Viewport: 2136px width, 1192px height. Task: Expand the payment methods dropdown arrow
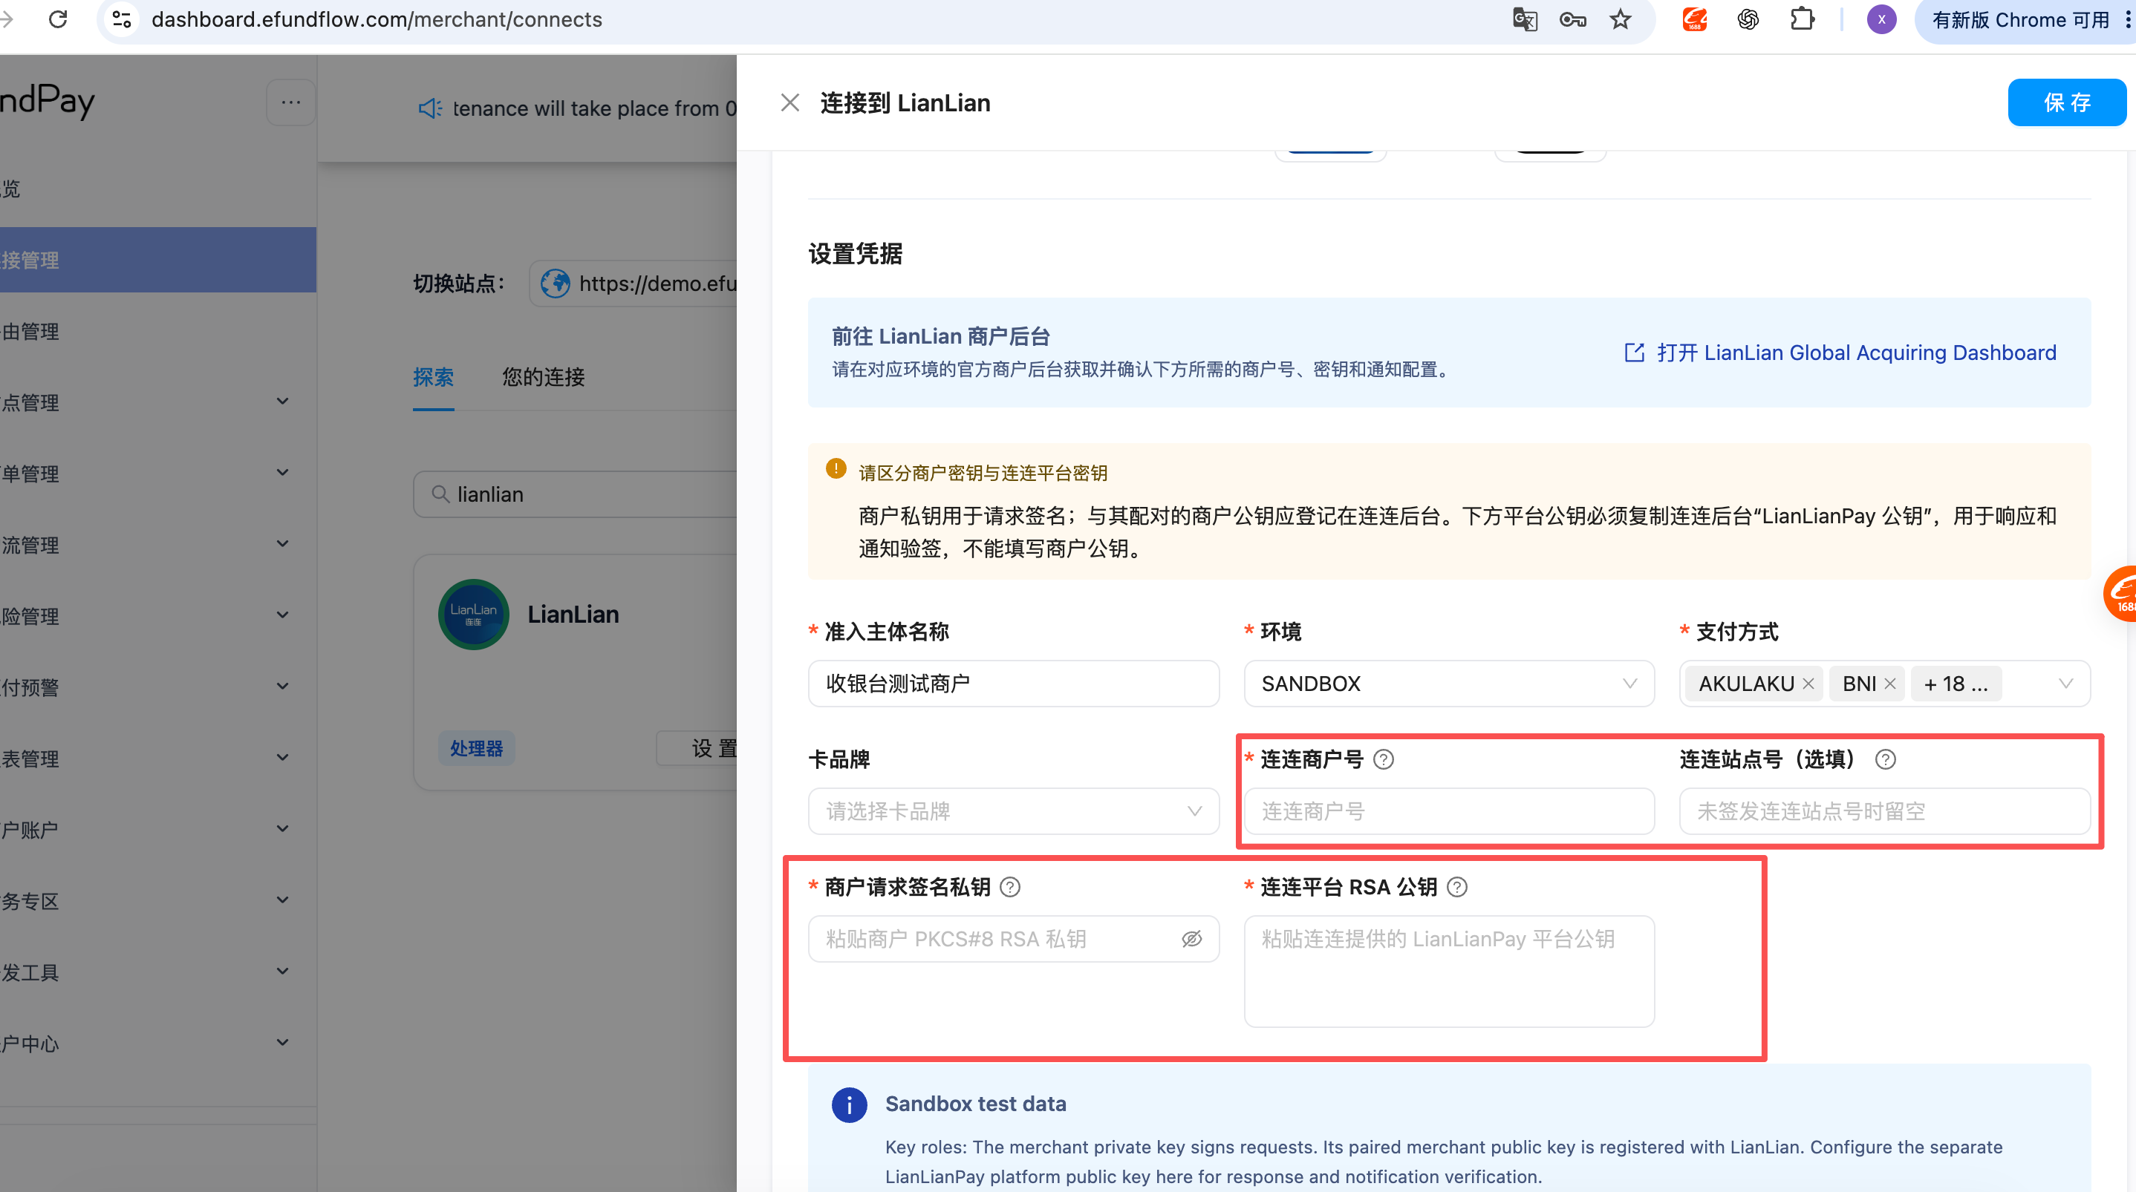[2065, 684]
